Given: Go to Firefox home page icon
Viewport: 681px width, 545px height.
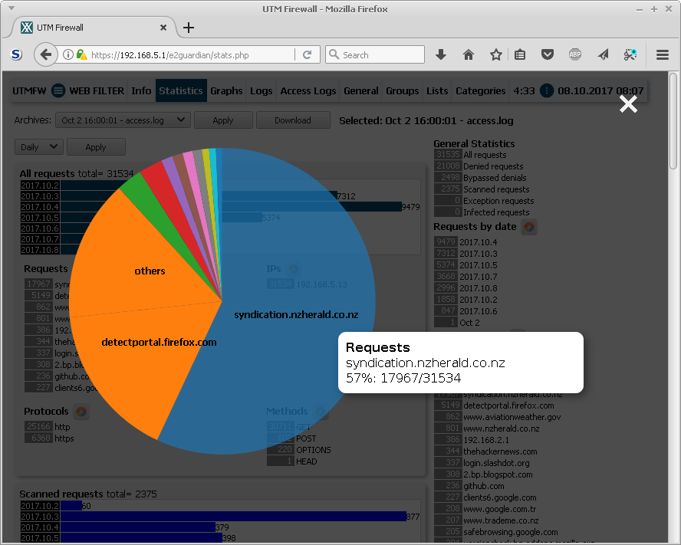Looking at the screenshot, I should coord(468,54).
